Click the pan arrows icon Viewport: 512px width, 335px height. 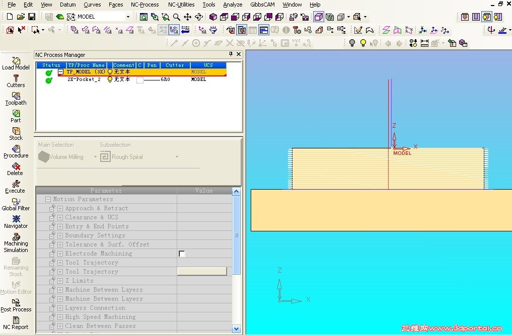187,17
